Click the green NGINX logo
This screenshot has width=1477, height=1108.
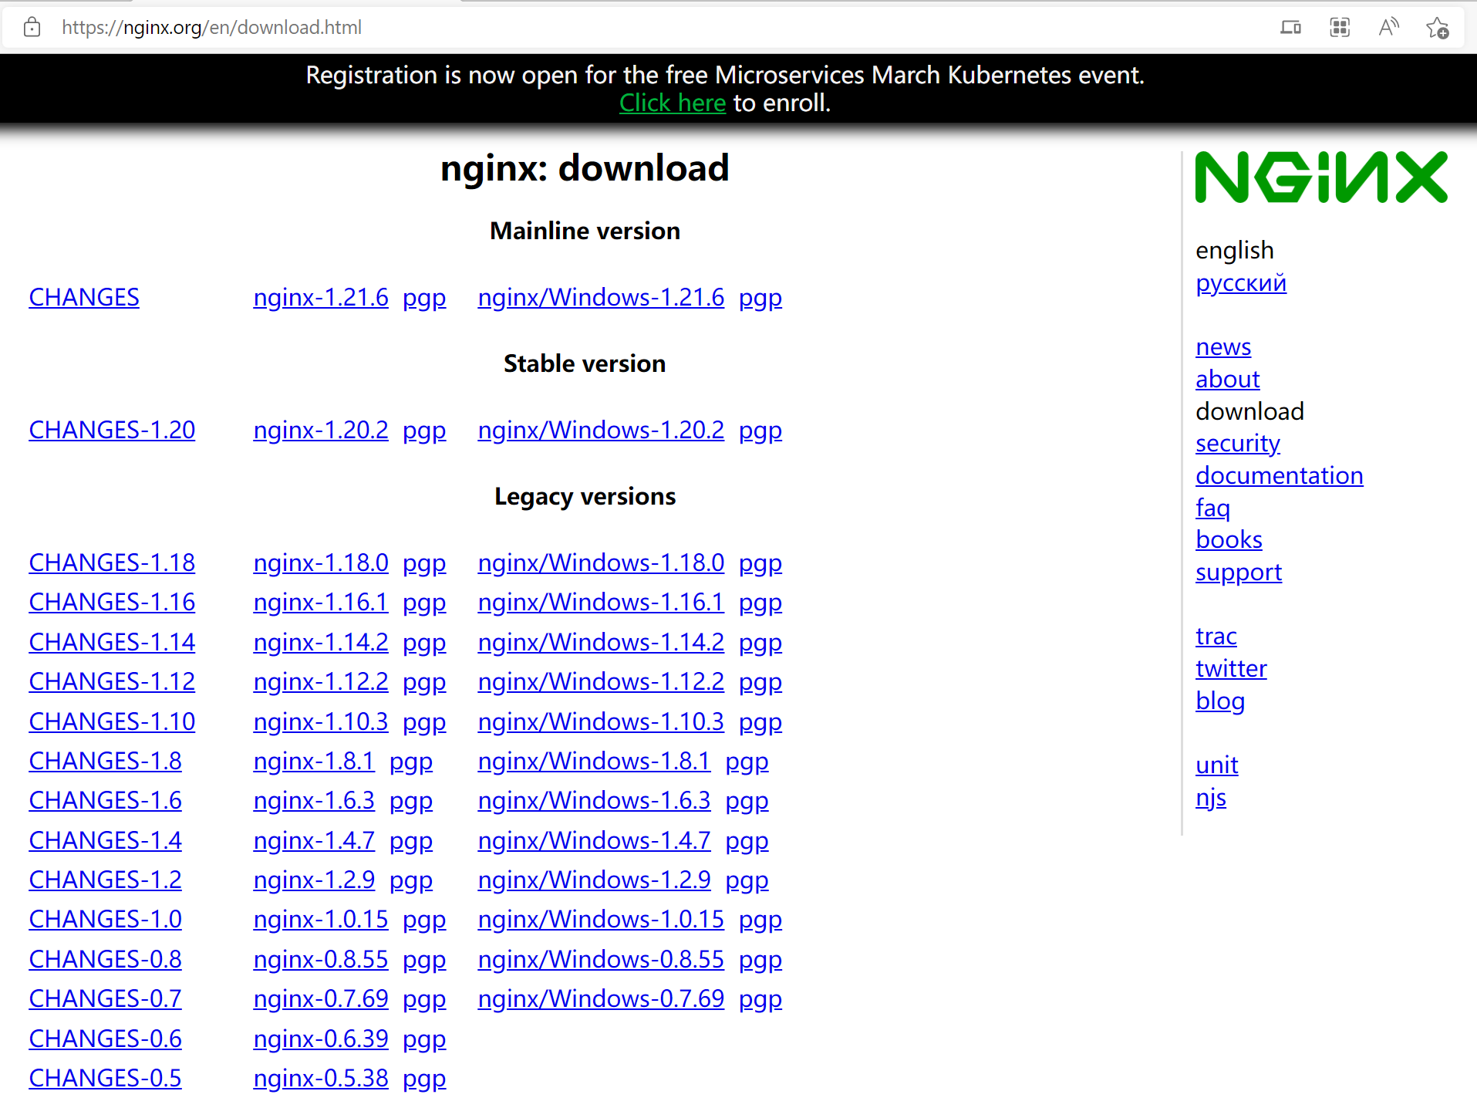(x=1321, y=177)
